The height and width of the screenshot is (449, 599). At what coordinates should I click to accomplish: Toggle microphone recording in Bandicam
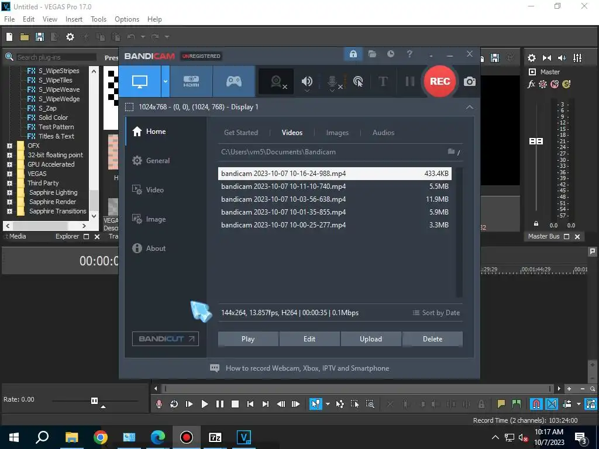[333, 81]
